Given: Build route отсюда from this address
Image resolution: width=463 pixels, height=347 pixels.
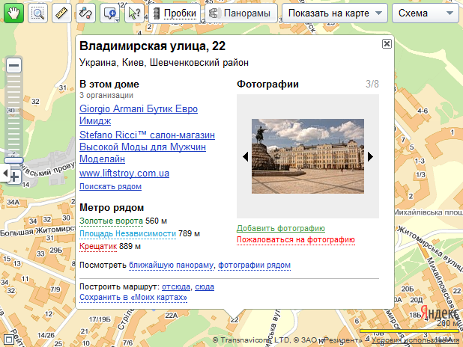Looking at the screenshot, I should click(176, 286).
